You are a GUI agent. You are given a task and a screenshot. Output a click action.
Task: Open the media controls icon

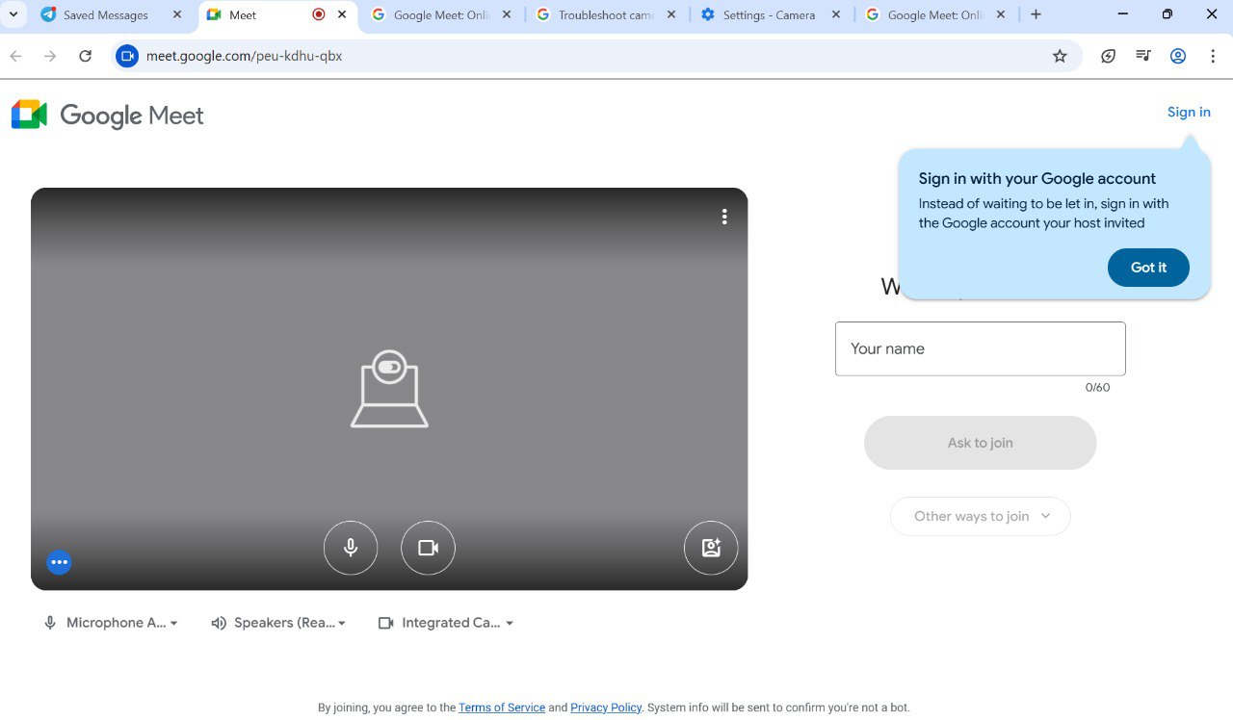[1143, 56]
